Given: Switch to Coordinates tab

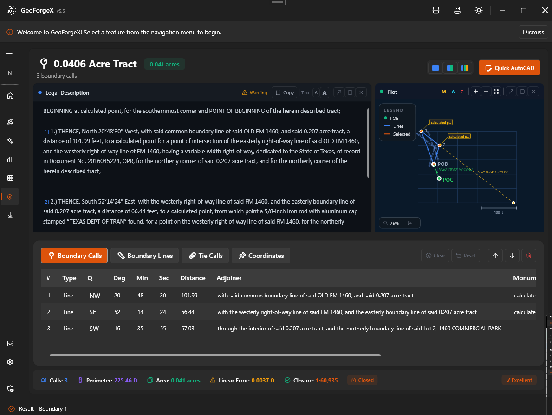Looking at the screenshot, I should tap(261, 256).
